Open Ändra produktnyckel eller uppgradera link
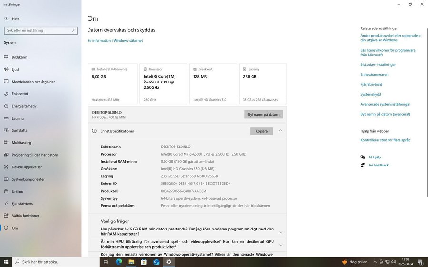This screenshot has width=428, height=267. click(390, 37)
